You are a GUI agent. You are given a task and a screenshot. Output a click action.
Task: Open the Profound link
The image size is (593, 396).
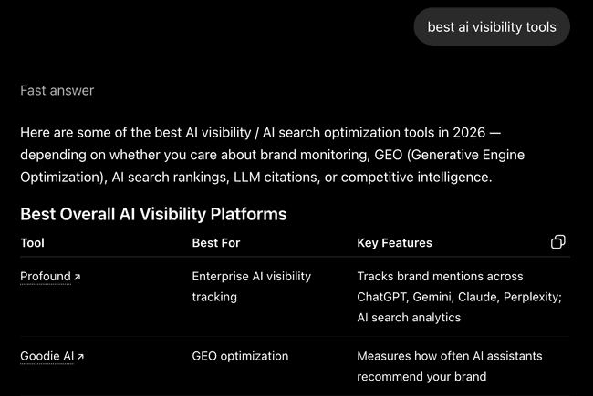tap(46, 277)
